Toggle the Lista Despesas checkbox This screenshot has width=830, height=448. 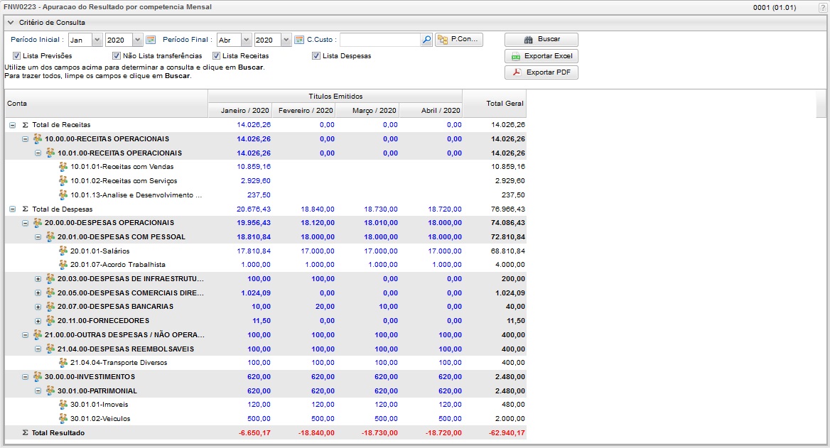pos(316,56)
